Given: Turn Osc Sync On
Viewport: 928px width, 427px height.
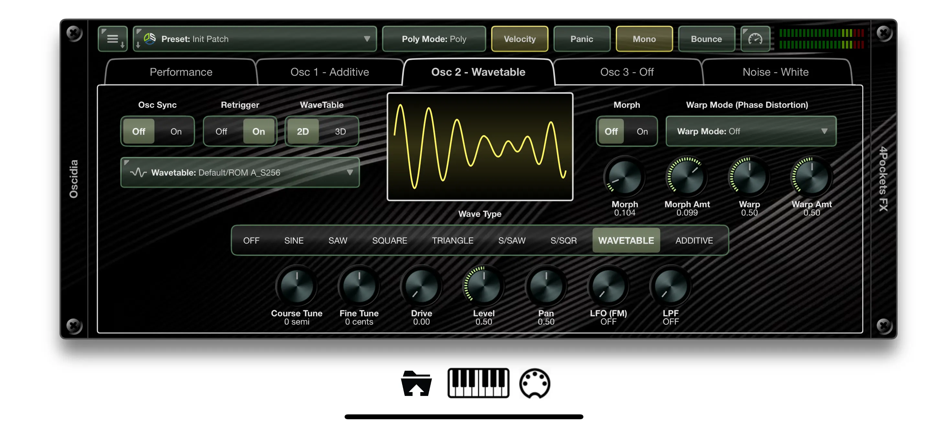Looking at the screenshot, I should click(176, 131).
